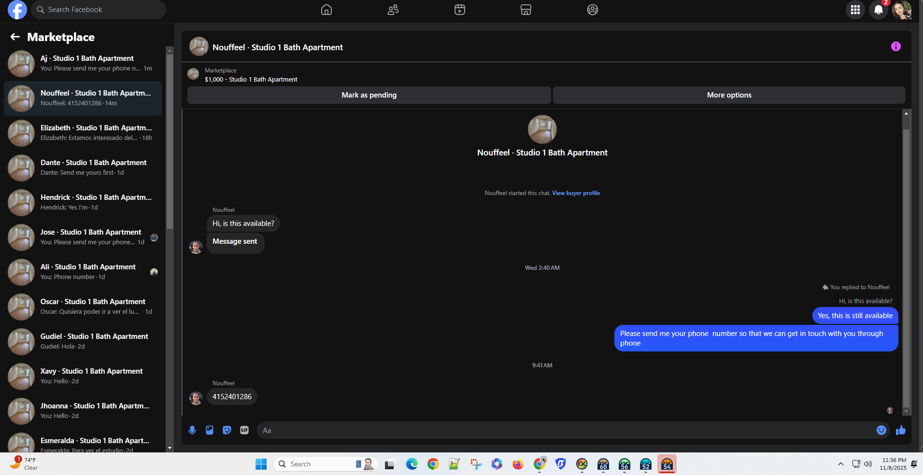
Task: Open Google Chrome from taskbar
Action: pyautogui.click(x=433, y=464)
